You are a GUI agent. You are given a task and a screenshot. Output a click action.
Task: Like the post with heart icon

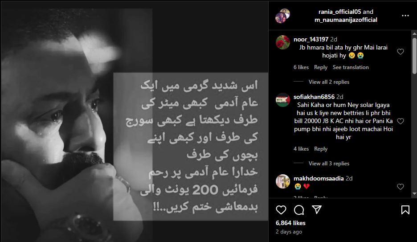[x=281, y=210]
